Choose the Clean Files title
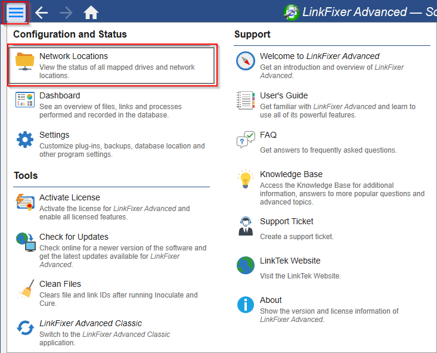437x353 pixels. coord(60,284)
